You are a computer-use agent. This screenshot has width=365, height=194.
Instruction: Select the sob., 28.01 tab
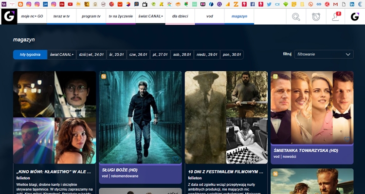(x=182, y=55)
